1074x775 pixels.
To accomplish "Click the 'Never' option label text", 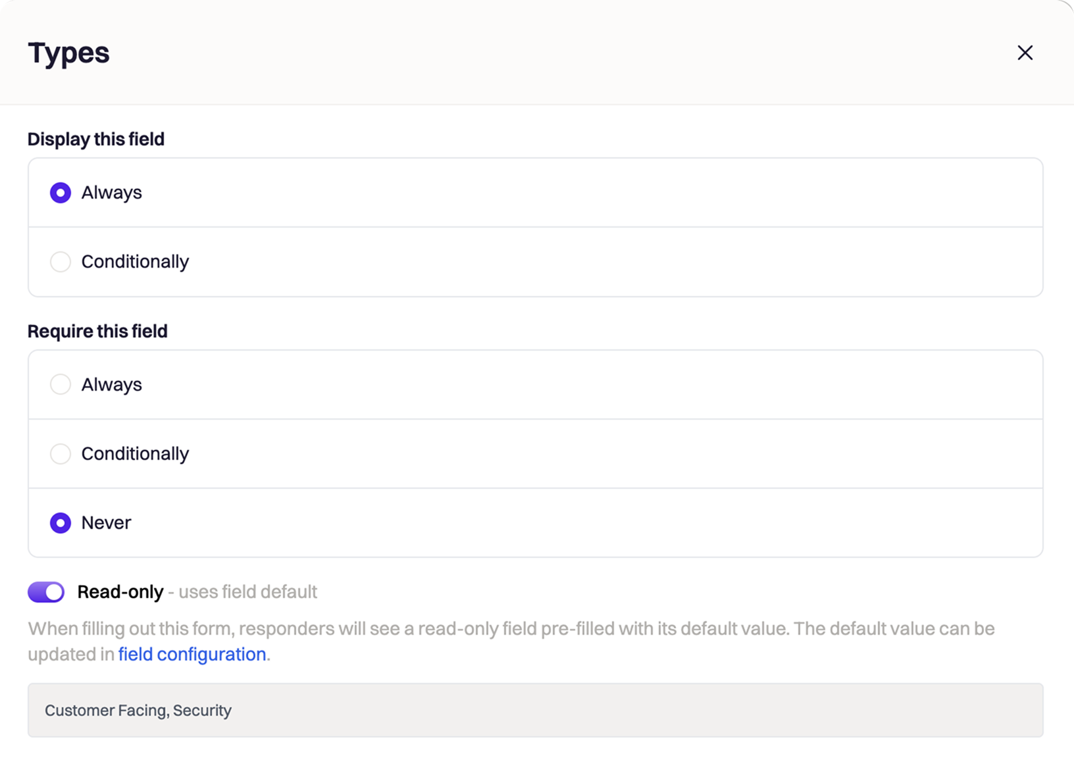I will pos(106,523).
